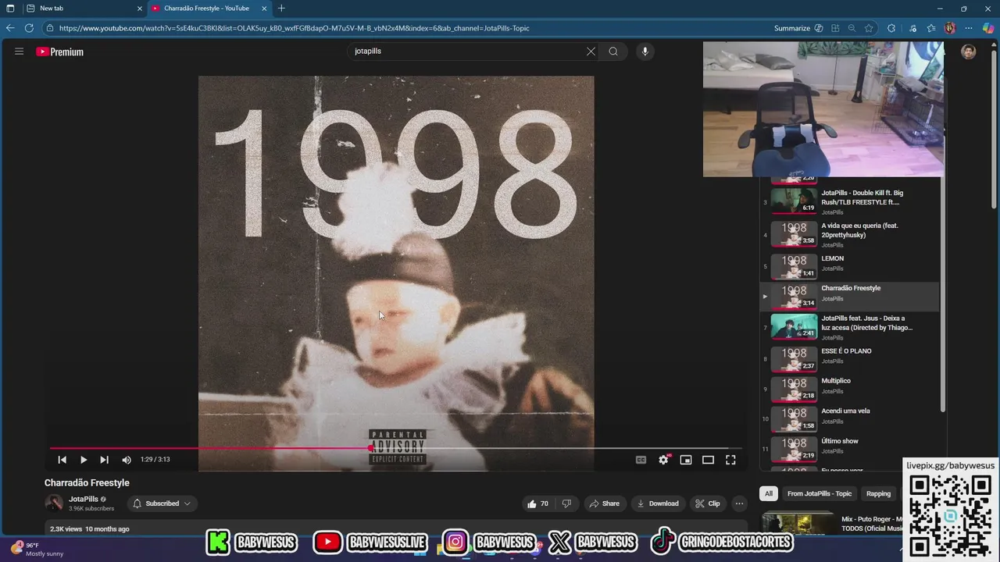This screenshot has height=562, width=1000.
Task: Start voice search with microphone
Action: (645, 52)
